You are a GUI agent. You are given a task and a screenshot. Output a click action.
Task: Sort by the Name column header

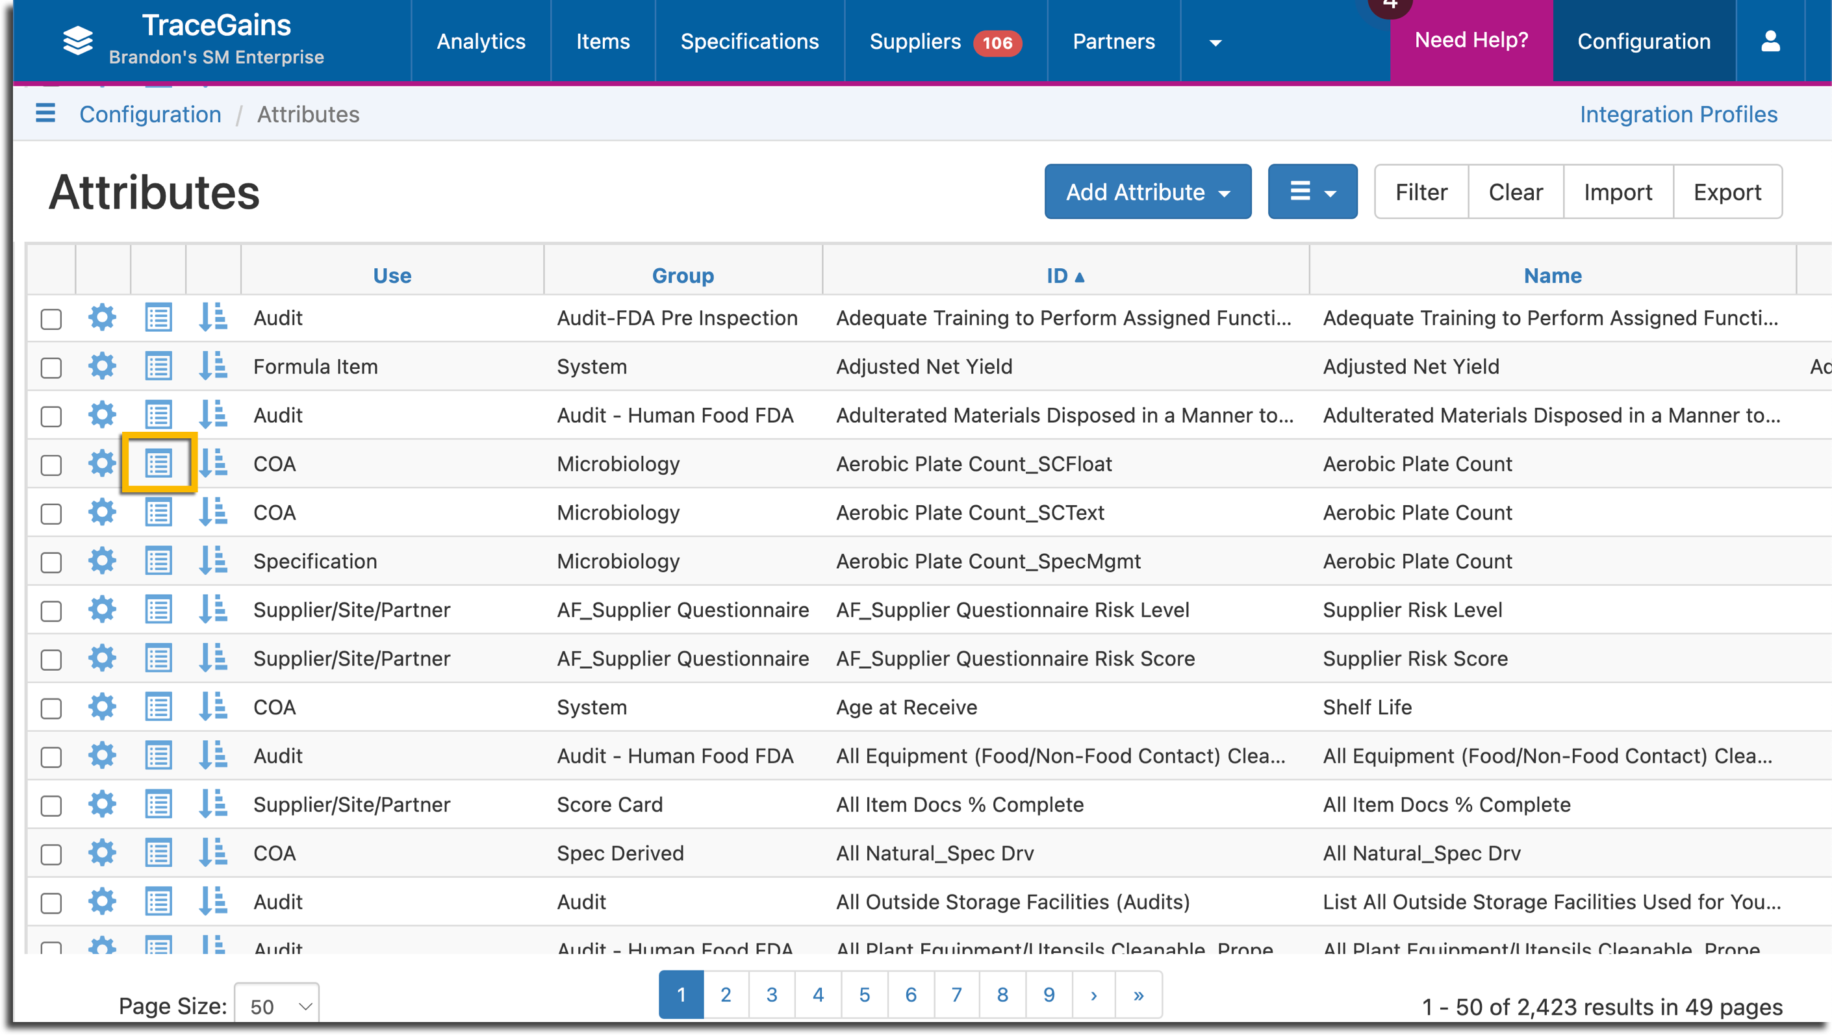point(1553,276)
